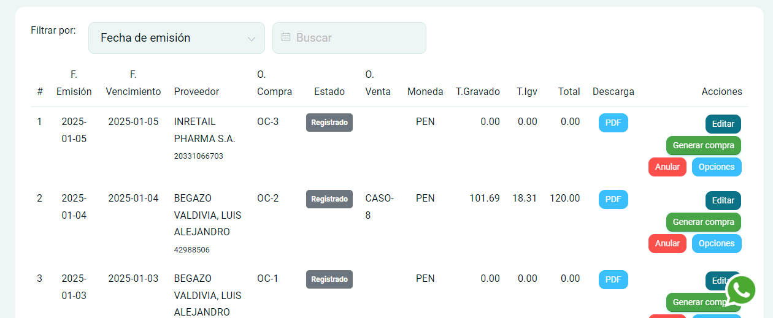Click the Total column header
This screenshot has height=318, width=773.
(569, 91)
